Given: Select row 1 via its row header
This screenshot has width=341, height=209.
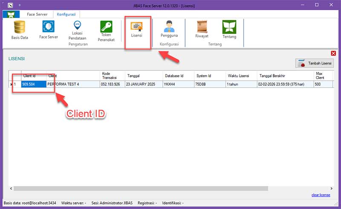Looking at the screenshot, I should (15, 84).
